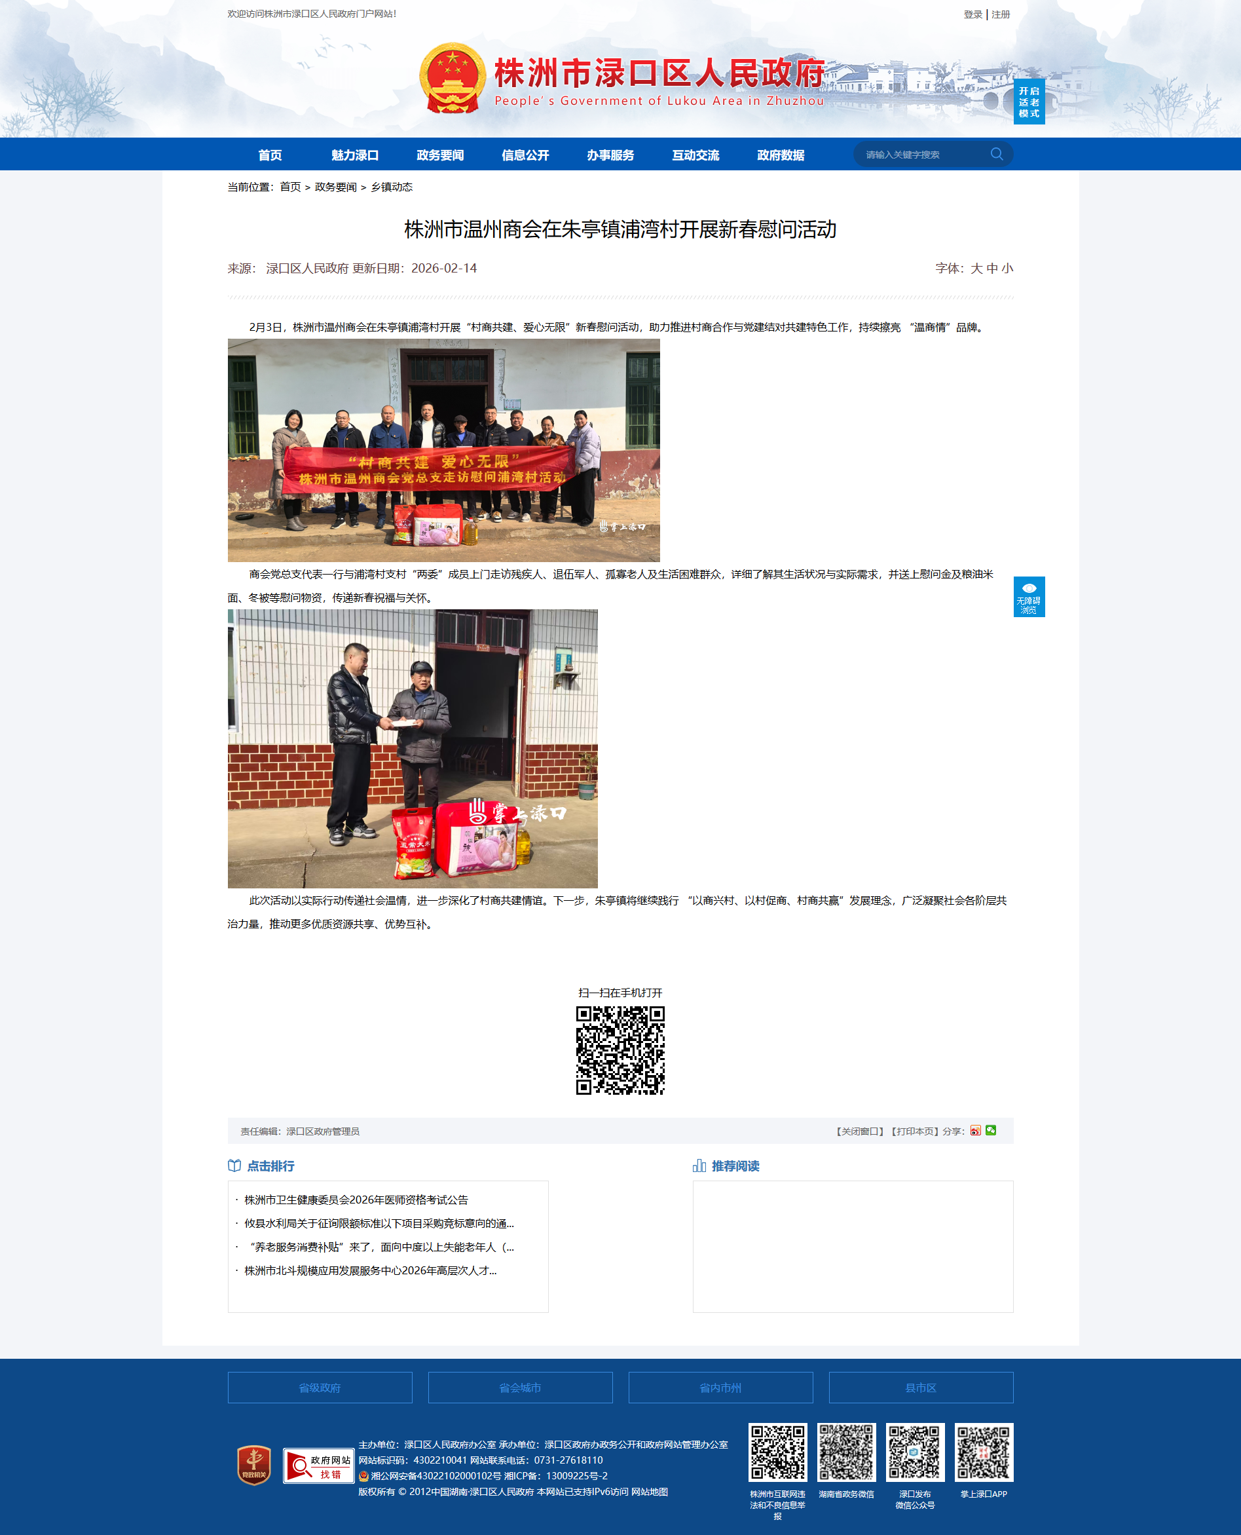Open the 医师资格考试公告 ranked article

coord(356,1200)
